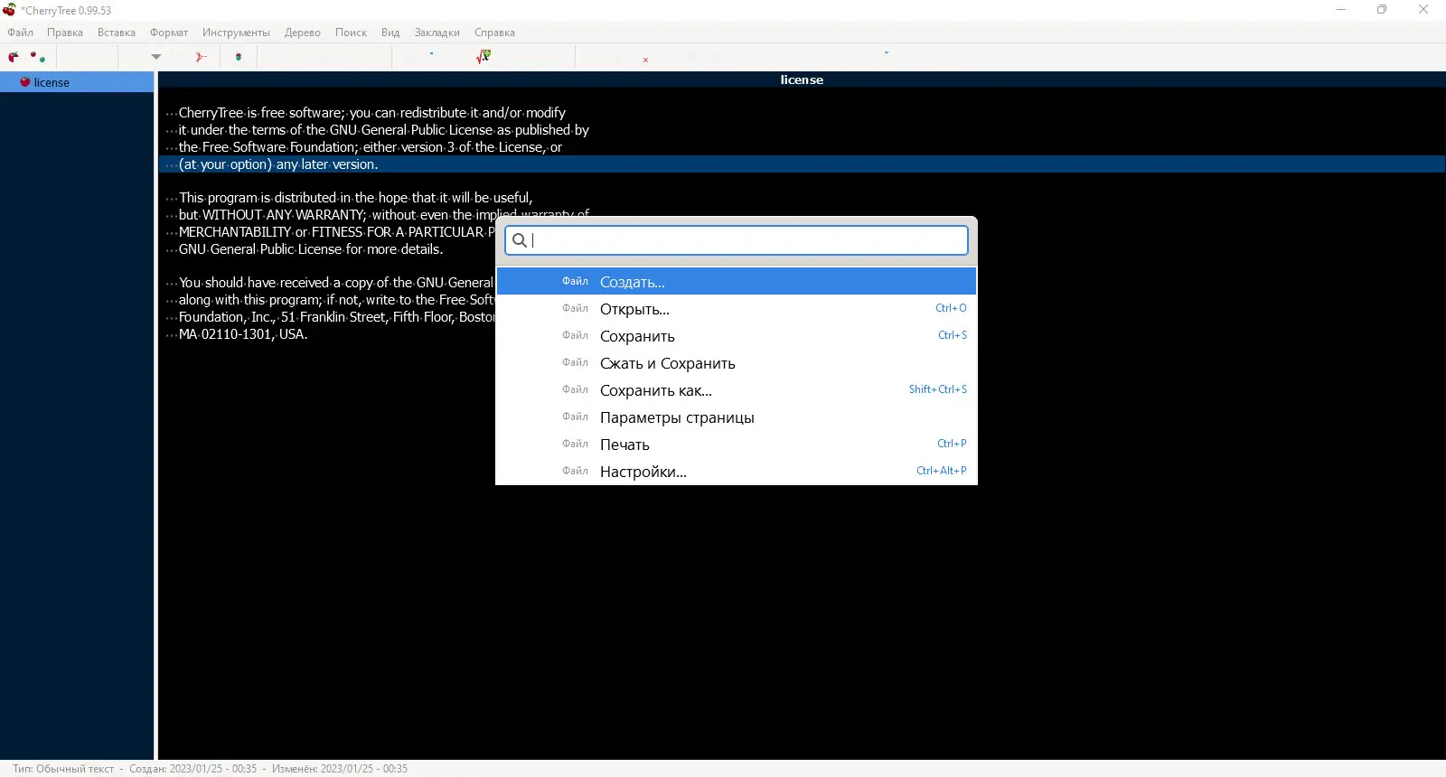Click the line 'the Free Software Foundation; either version 3'
The height and width of the screenshot is (777, 1446).
coord(363,147)
